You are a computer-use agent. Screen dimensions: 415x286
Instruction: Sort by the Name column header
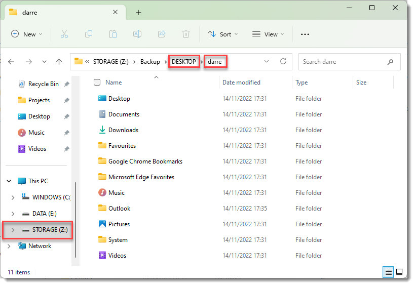click(x=114, y=83)
